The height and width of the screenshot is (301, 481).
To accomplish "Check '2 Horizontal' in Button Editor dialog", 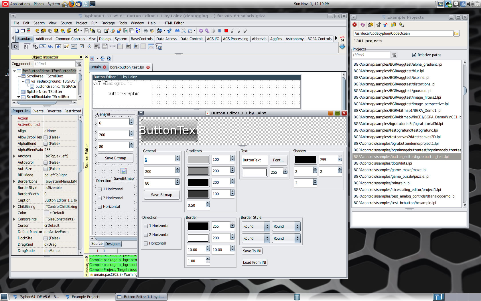I will tap(146, 234).
